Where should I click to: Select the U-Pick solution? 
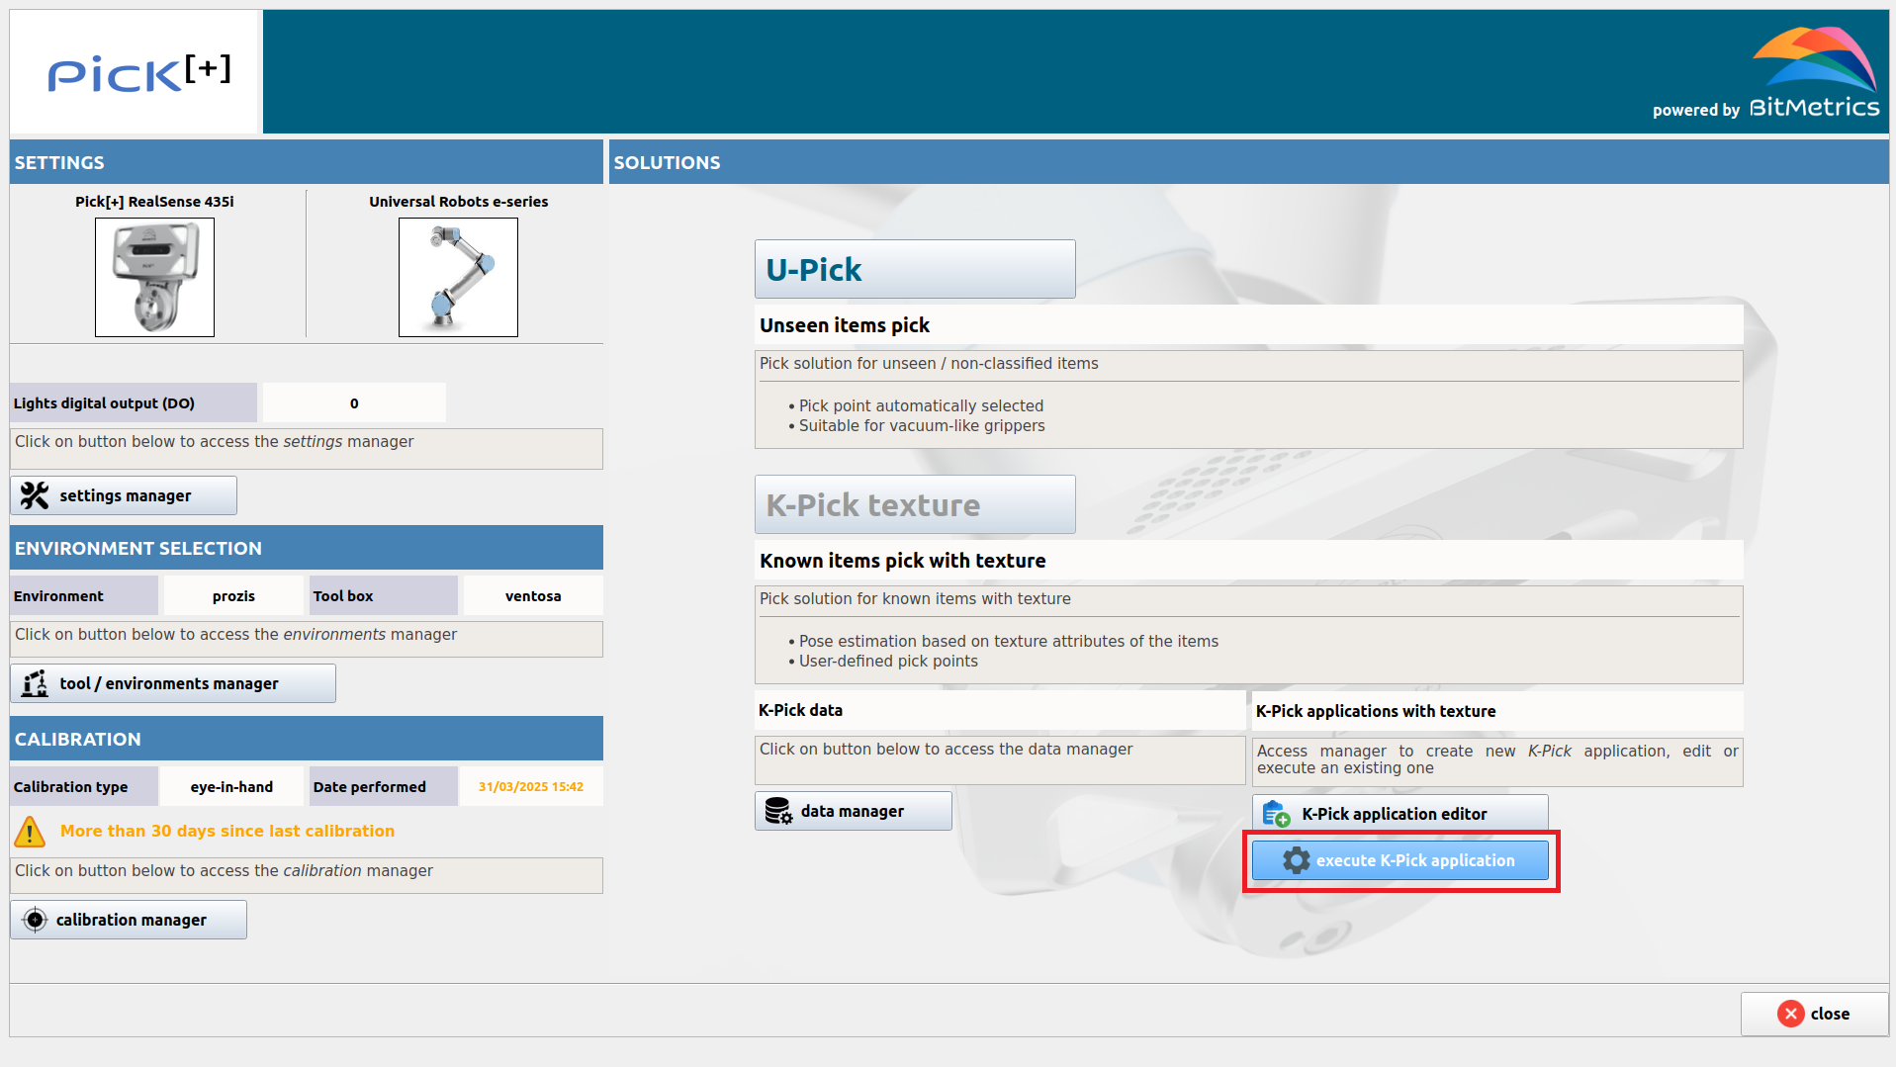915,269
